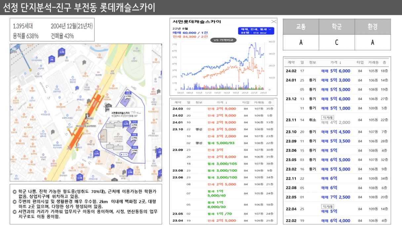Select the 학군 rating header cell
The image size is (402, 226).
pos(337,27)
